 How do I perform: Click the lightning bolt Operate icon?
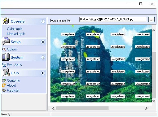[6, 21]
